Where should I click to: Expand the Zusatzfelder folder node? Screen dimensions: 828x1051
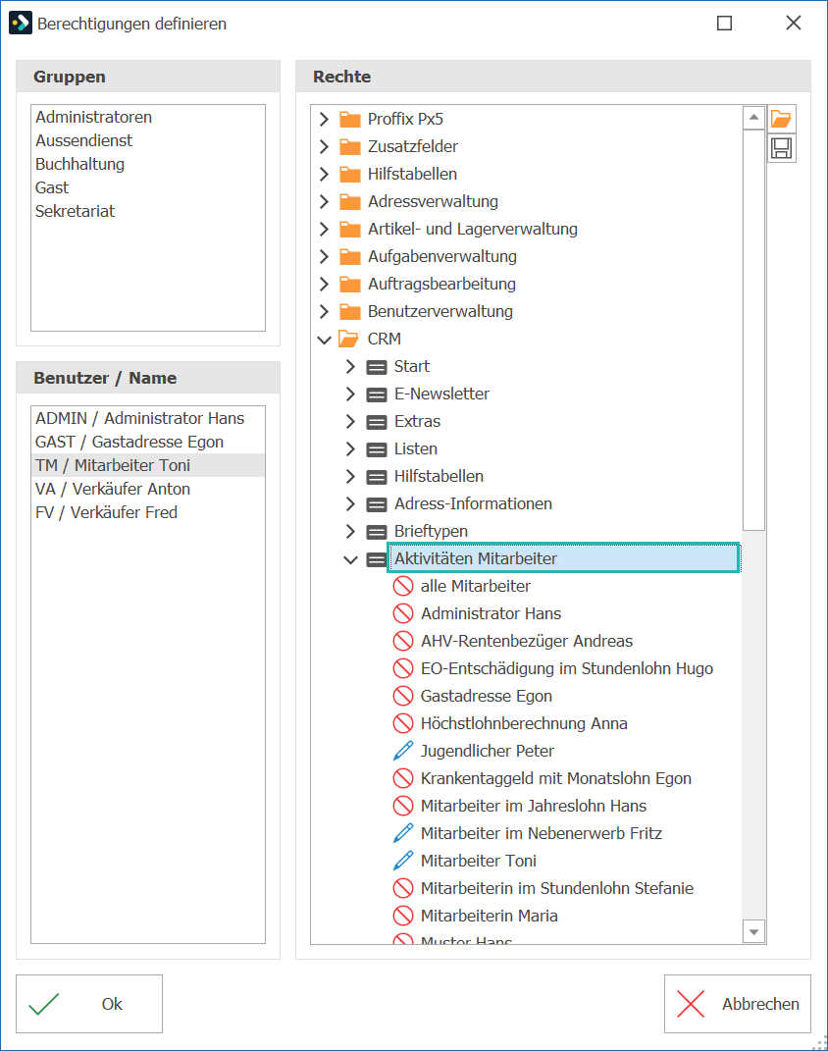point(324,146)
